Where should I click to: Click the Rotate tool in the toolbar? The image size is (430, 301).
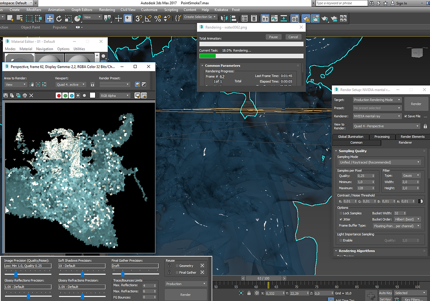[x=59, y=18]
